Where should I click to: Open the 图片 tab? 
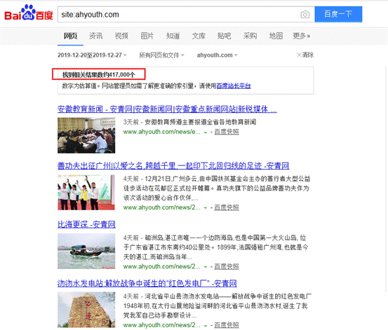click(x=147, y=36)
